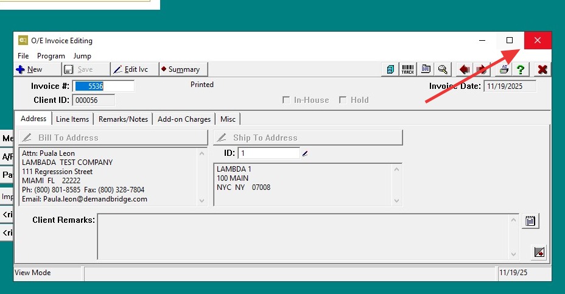Image resolution: width=565 pixels, height=294 pixels.
Task: Open the Program menu
Action: [x=51, y=56]
